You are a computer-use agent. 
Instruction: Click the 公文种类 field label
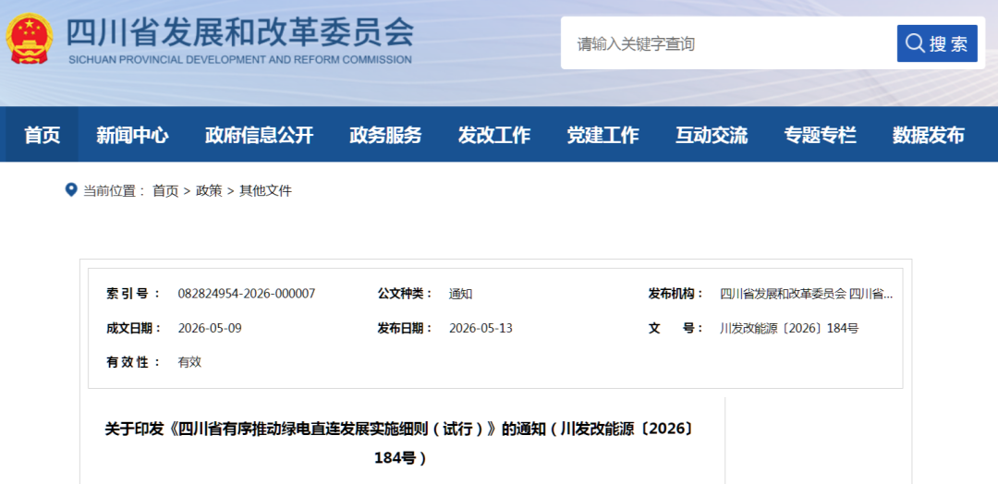(405, 294)
